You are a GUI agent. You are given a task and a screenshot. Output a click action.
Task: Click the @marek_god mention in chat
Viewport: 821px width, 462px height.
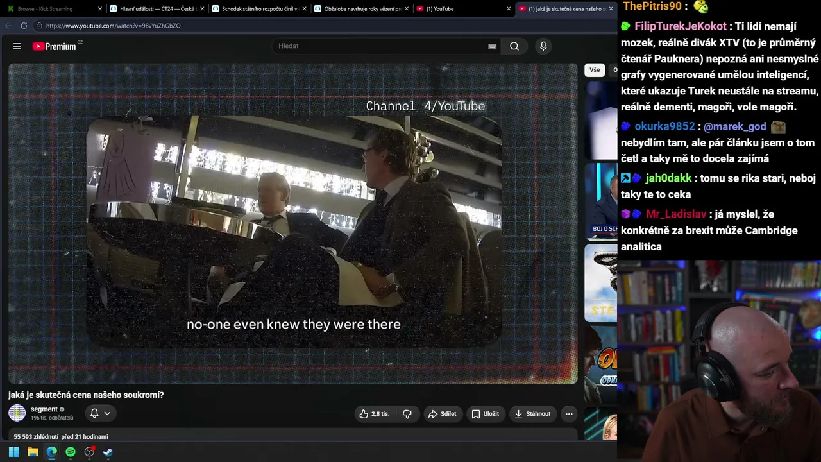click(735, 126)
